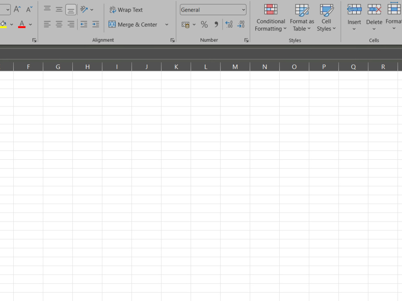The width and height of the screenshot is (402, 301).
Task: Increase decimal places
Action: click(x=229, y=24)
